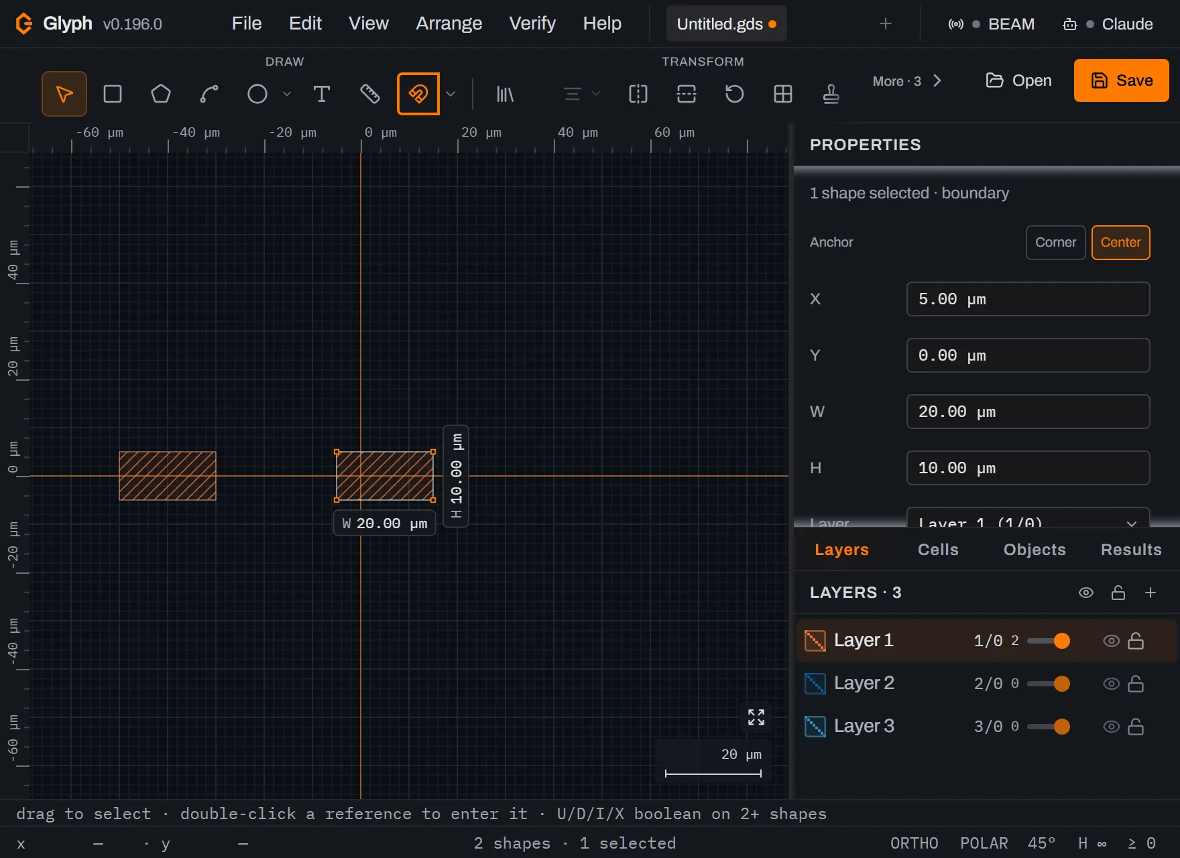Open the Arrange menu
The image size is (1180, 858).
coord(449,23)
